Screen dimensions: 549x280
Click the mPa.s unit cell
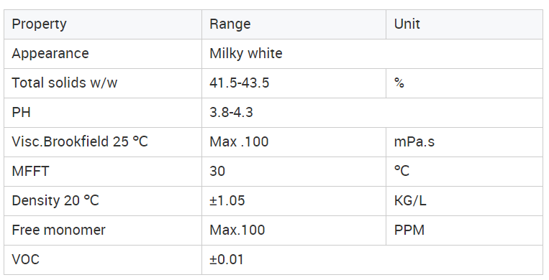coord(464,142)
